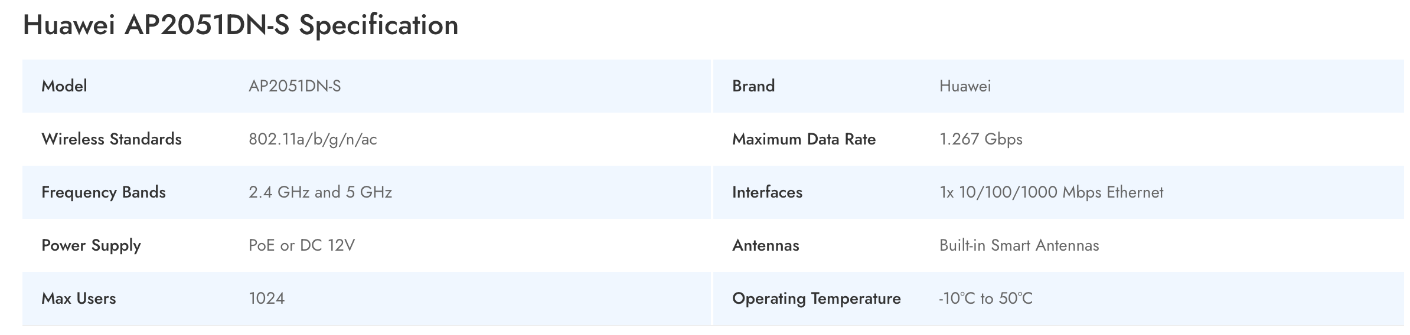Select the Frequency Bands label
The width and height of the screenshot is (1410, 335).
[103, 192]
